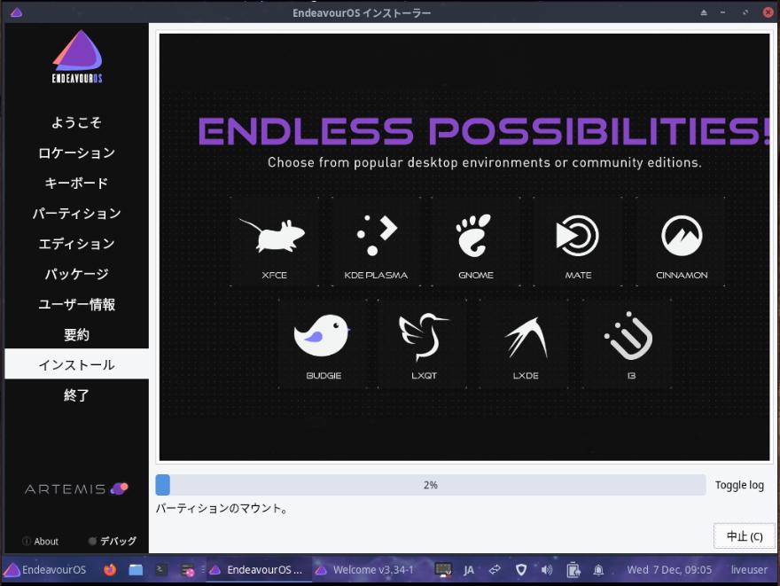Viewport: 780px width, 586px height.
Task: Toggle the installer log view
Action: point(739,485)
